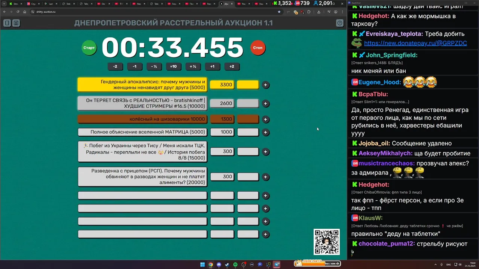Click the save floppy disk icon

click(16, 23)
